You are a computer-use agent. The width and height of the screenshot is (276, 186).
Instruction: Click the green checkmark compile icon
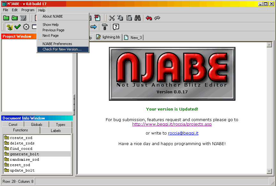(18, 27)
